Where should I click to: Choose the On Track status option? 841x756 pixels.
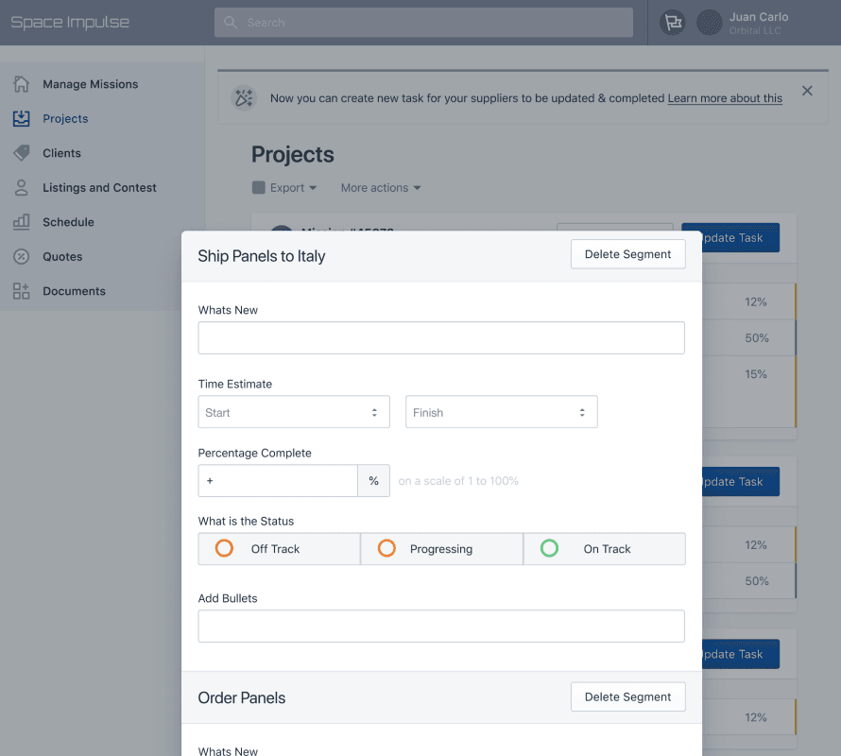point(605,549)
